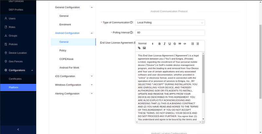
Task: Click the Polling Interval input field
Action: tap(170, 33)
